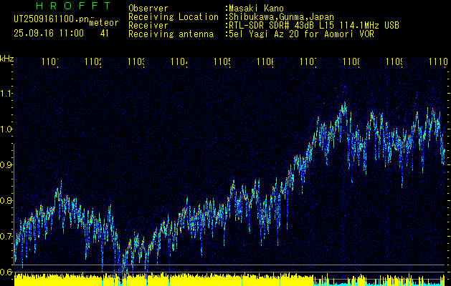Screen dimensions: 451x286
Task: Select the observer name Masaki Kano
Action: coord(257,9)
